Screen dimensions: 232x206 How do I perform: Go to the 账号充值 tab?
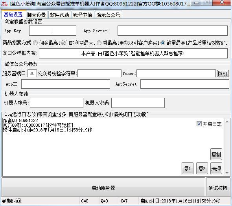[83, 15]
